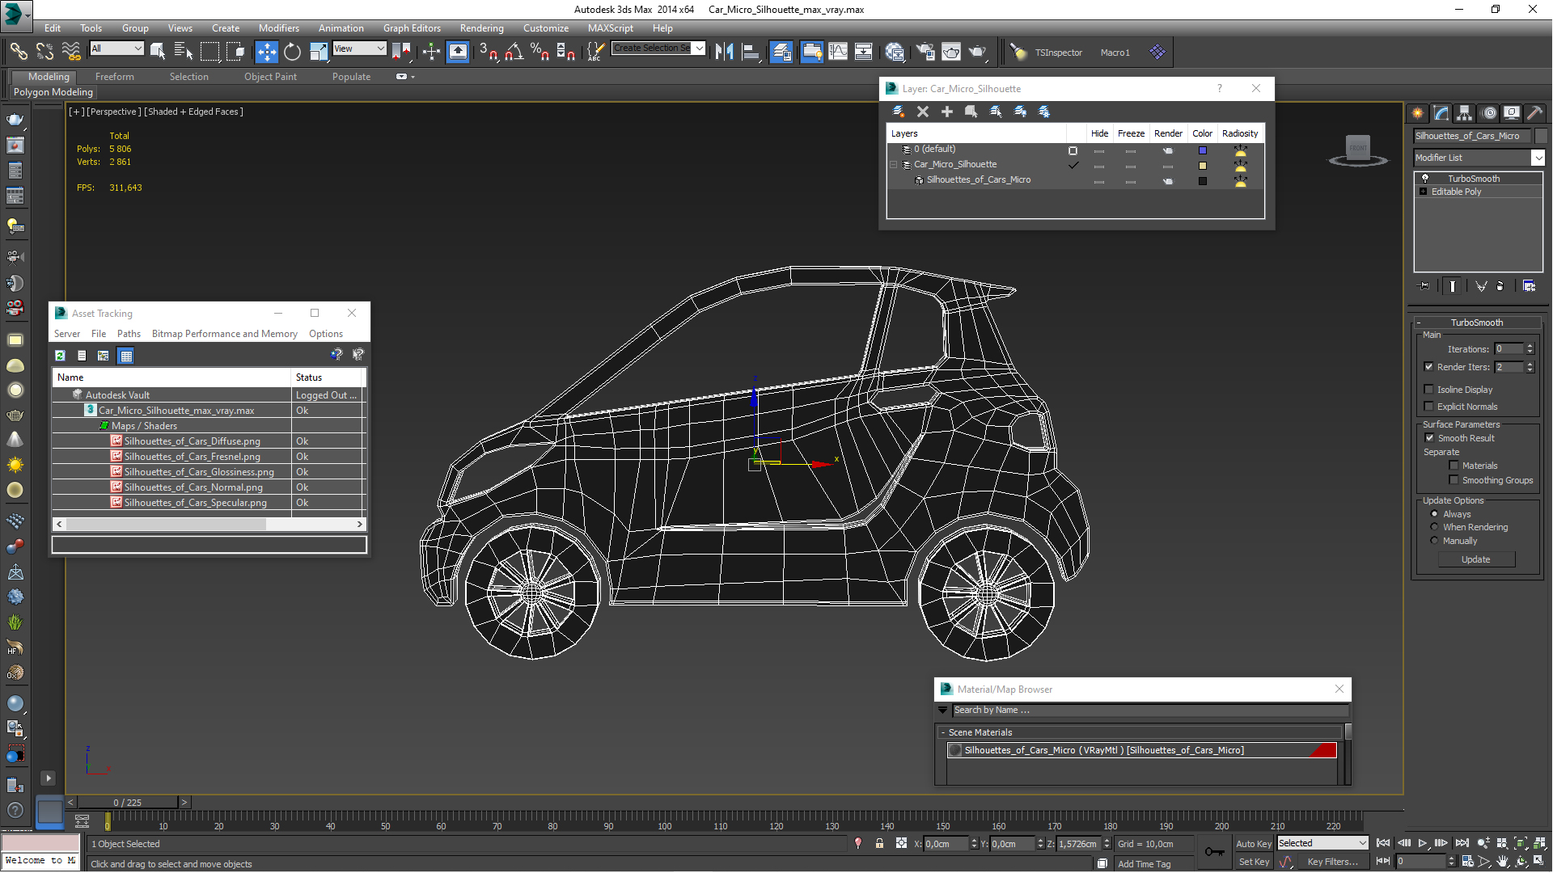Open reference coordinate View dropdown
This screenshot has width=1553, height=873.
359,48
